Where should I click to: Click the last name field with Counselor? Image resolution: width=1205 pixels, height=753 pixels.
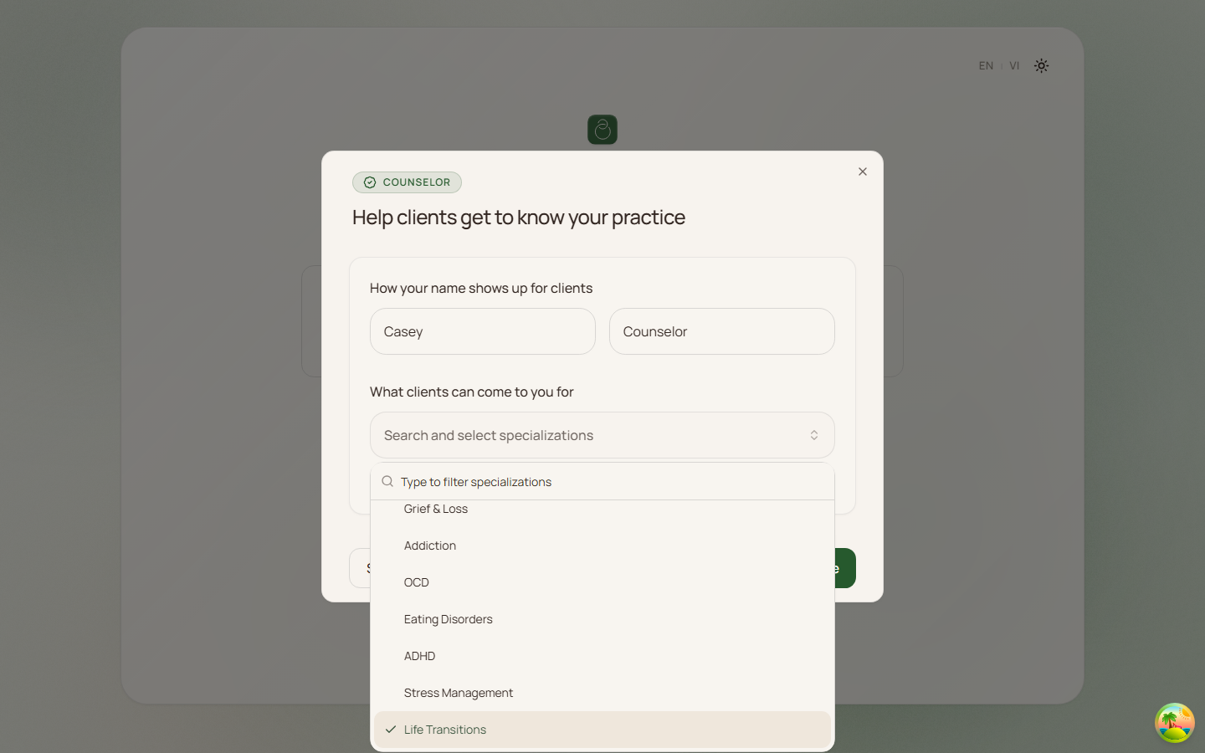pyautogui.click(x=721, y=331)
